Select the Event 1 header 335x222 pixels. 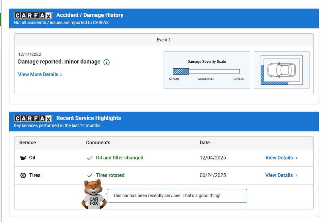point(164,40)
